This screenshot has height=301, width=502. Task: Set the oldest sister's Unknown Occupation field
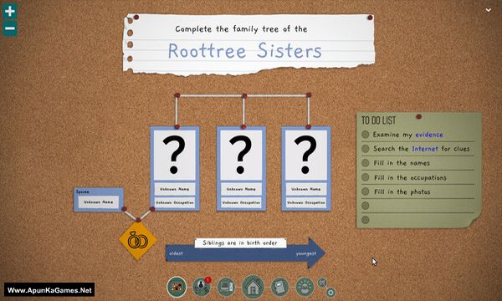point(175,202)
